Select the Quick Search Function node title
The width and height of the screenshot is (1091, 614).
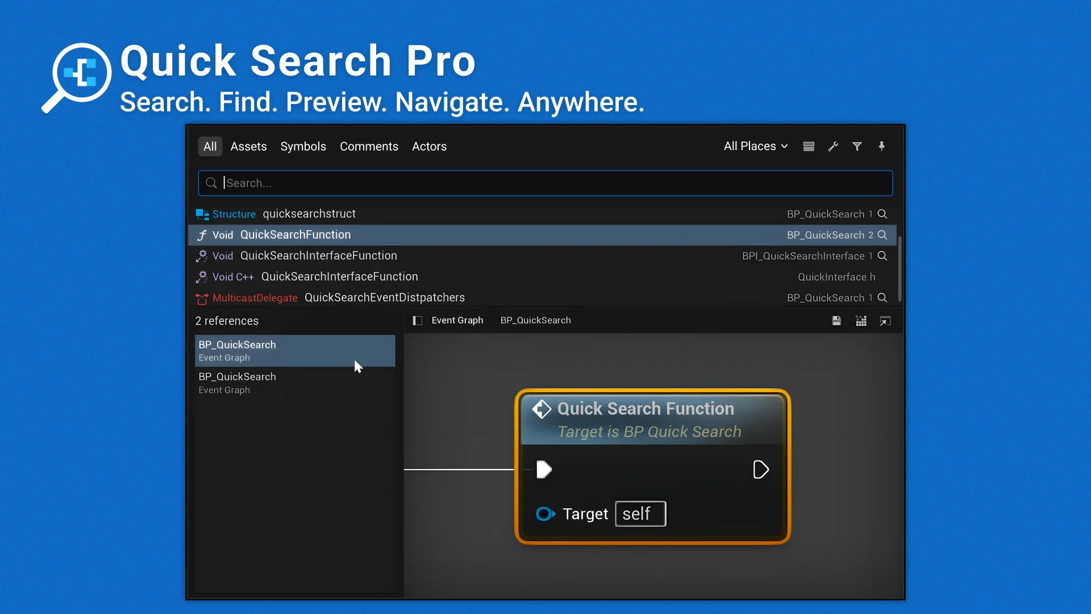coord(646,409)
